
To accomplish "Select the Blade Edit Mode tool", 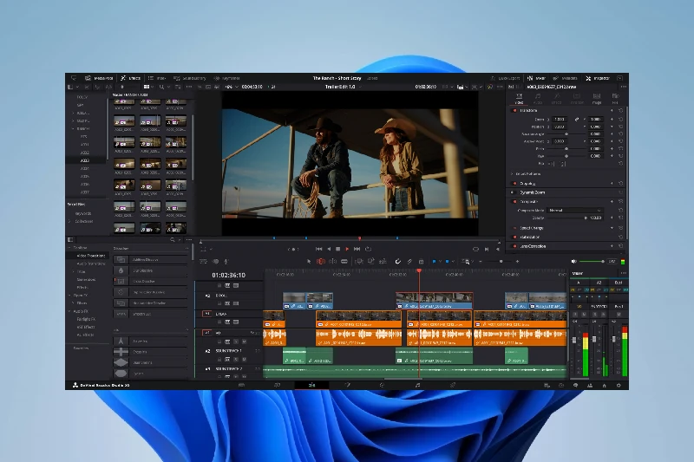I will 344,261.
